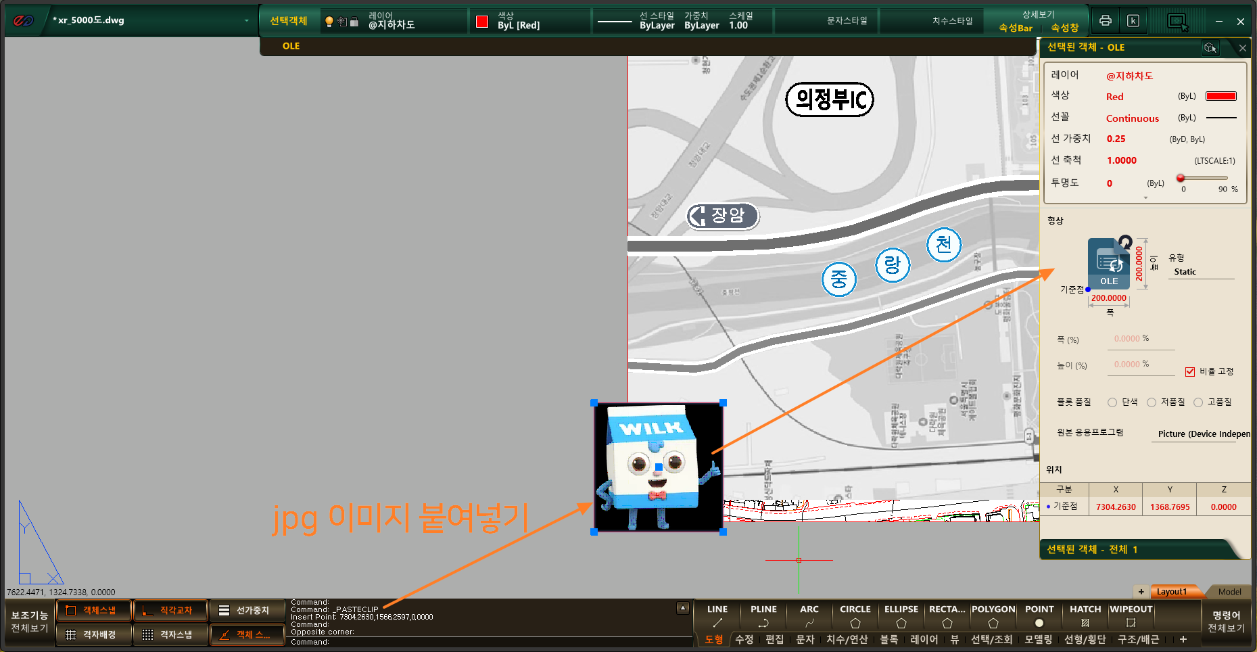Select the HATCH tool
The height and width of the screenshot is (652, 1257).
click(x=1085, y=616)
